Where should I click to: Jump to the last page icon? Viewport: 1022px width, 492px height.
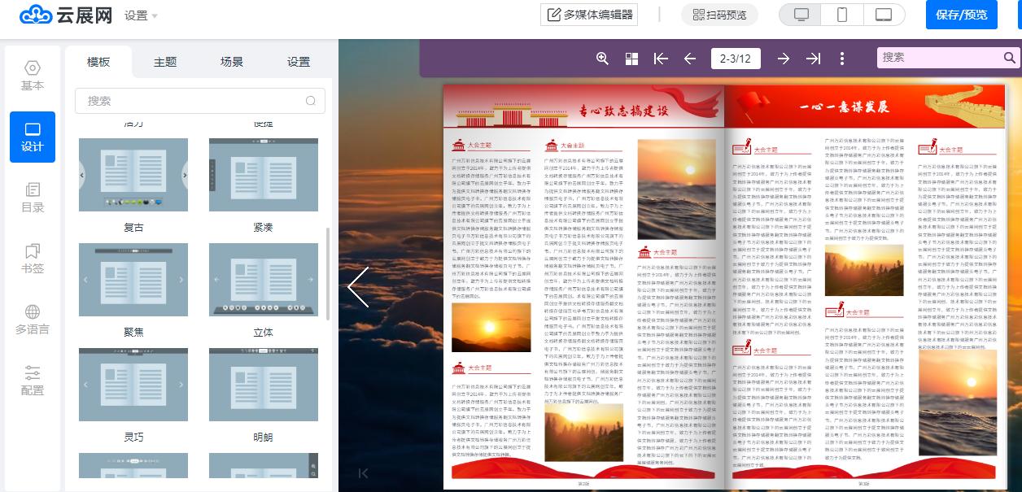coord(812,59)
